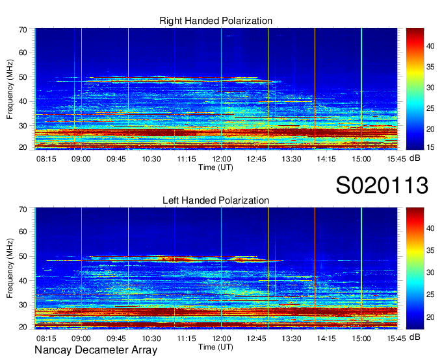Click the 40 value on top color bar
Viewport: 442px width, 358px height.
[x=430, y=46]
